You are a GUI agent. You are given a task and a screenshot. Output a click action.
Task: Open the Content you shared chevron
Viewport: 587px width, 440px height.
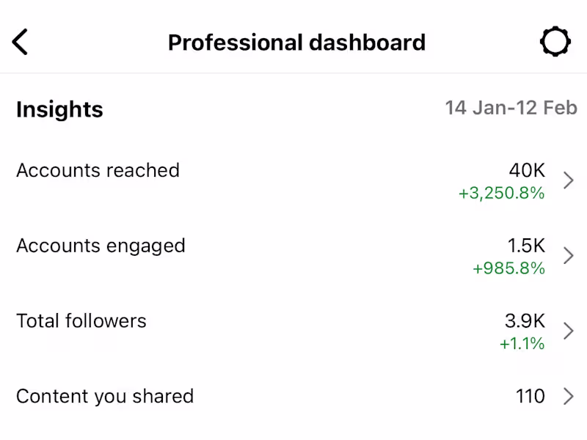568,397
